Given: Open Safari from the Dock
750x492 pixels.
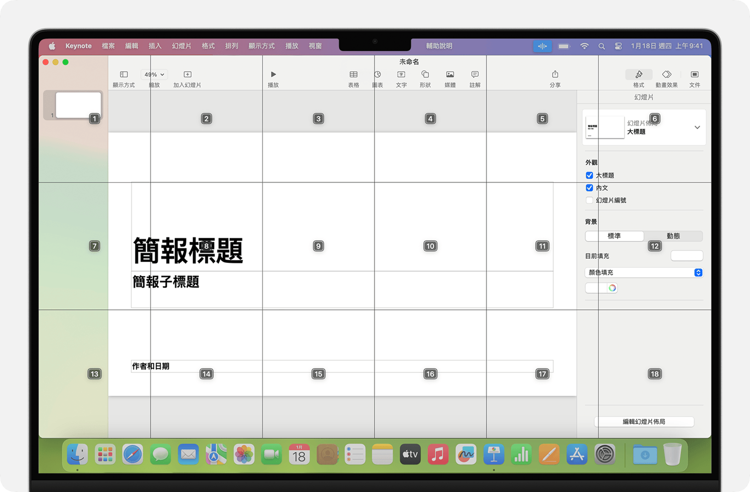Looking at the screenshot, I should [133, 455].
